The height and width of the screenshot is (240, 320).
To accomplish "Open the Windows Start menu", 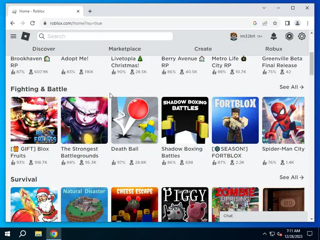I will [x=7, y=234].
